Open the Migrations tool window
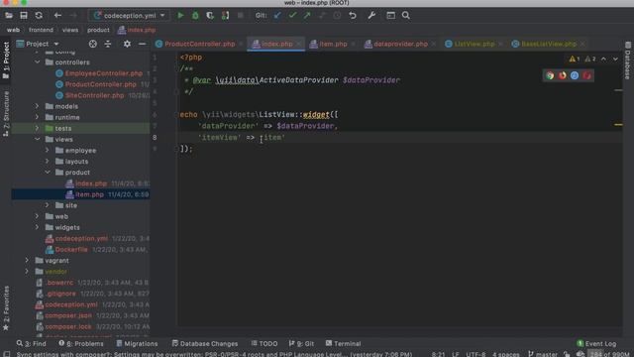The image size is (634, 357). [137, 344]
